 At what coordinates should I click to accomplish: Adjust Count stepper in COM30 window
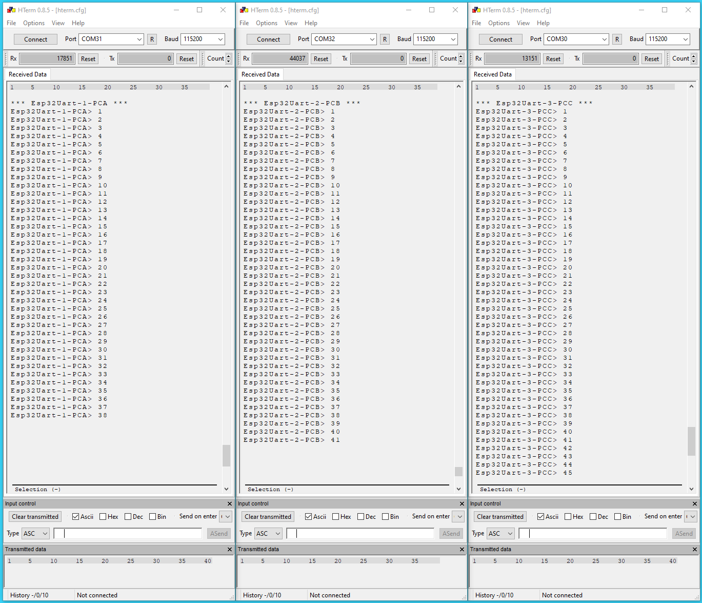(x=694, y=59)
